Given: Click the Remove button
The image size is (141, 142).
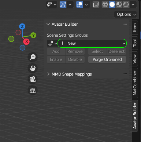Looking at the screenshot, I should pos(75,51).
